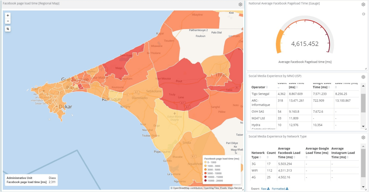The height and width of the screenshot is (192, 369).
Task: Select 5000 - 10000 legend color
Action: [206, 173]
